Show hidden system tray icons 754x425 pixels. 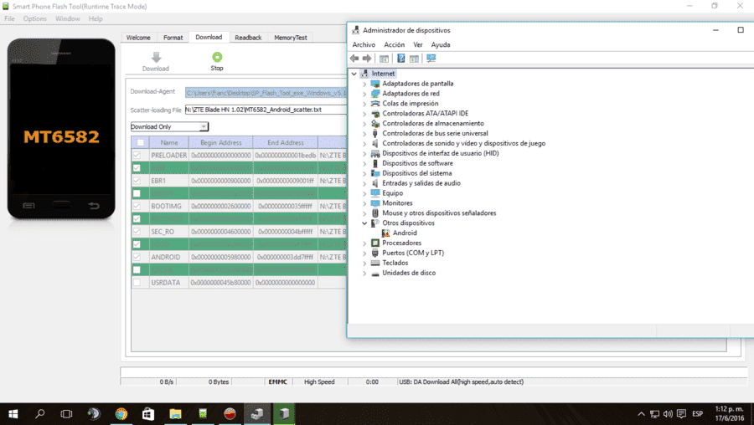pos(641,413)
